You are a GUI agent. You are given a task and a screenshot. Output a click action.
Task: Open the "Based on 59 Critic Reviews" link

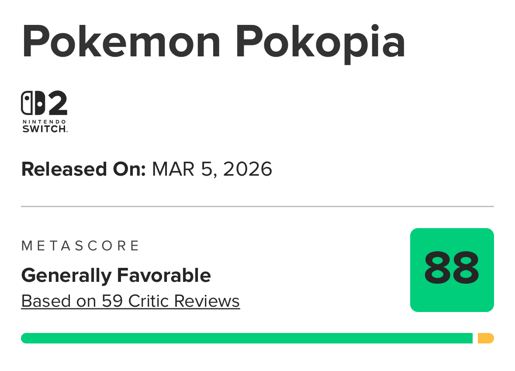pyautogui.click(x=130, y=301)
